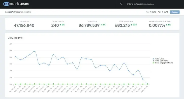The width and height of the screenshot is (184, 99).
Task: Click the metricsgram brand name text
Action: 19,4
